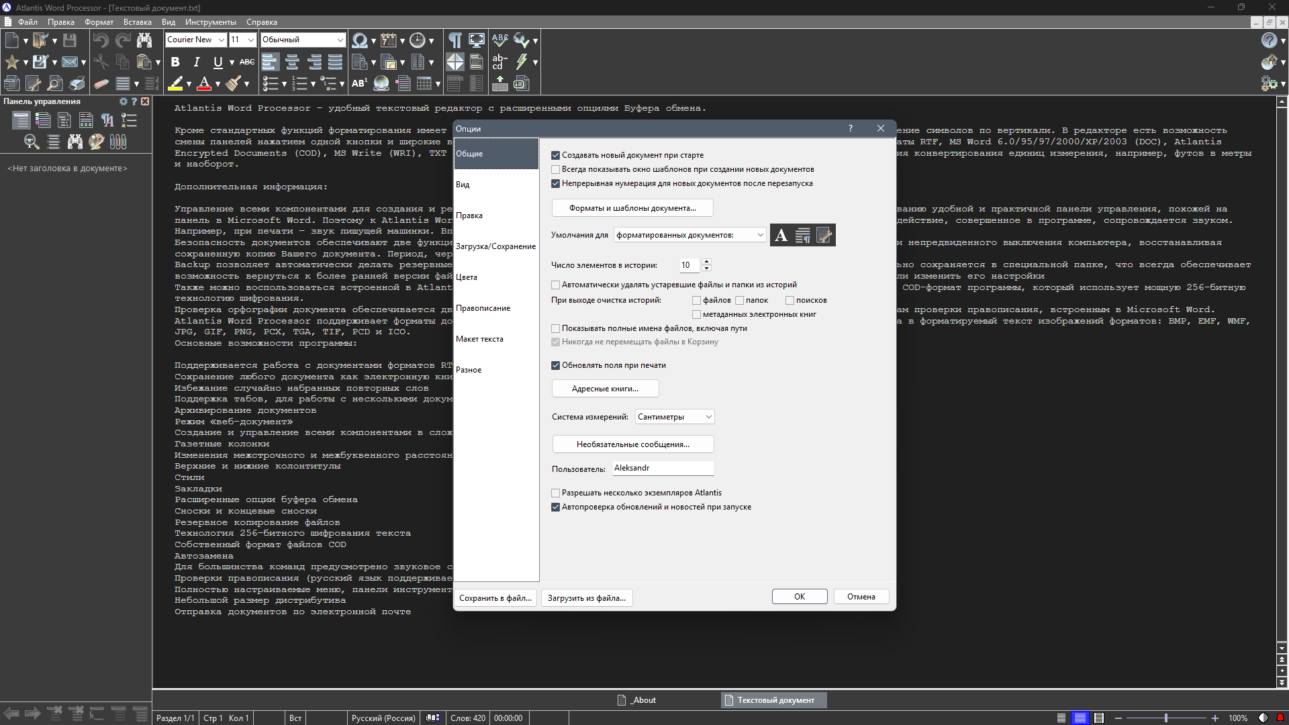1289x725 pixels.
Task: Insert footnote using AB¹ icon
Action: pos(359,84)
